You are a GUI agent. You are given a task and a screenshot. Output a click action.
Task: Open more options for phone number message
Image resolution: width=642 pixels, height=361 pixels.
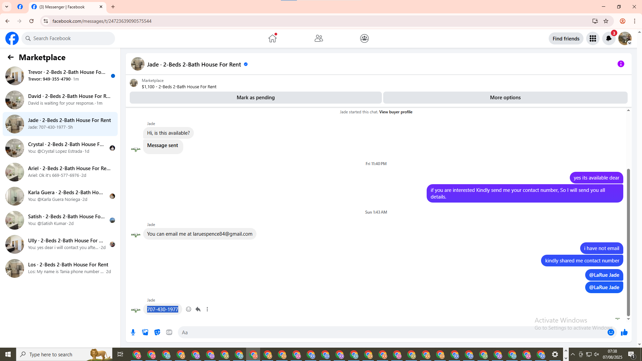207,309
